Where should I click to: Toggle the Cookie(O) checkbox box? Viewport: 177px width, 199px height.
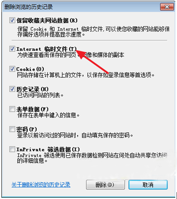point(12,69)
